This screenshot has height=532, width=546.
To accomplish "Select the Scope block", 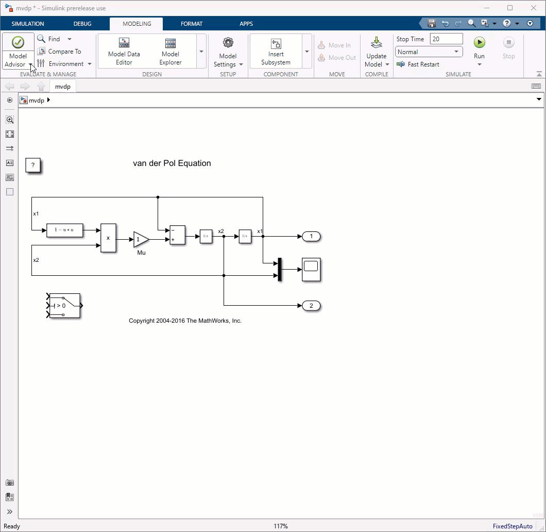I will click(311, 269).
